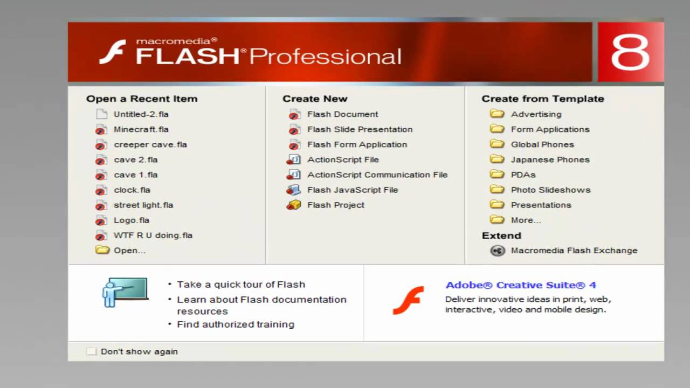Click the Open... link to browse files
The height and width of the screenshot is (388, 690).
coord(129,250)
